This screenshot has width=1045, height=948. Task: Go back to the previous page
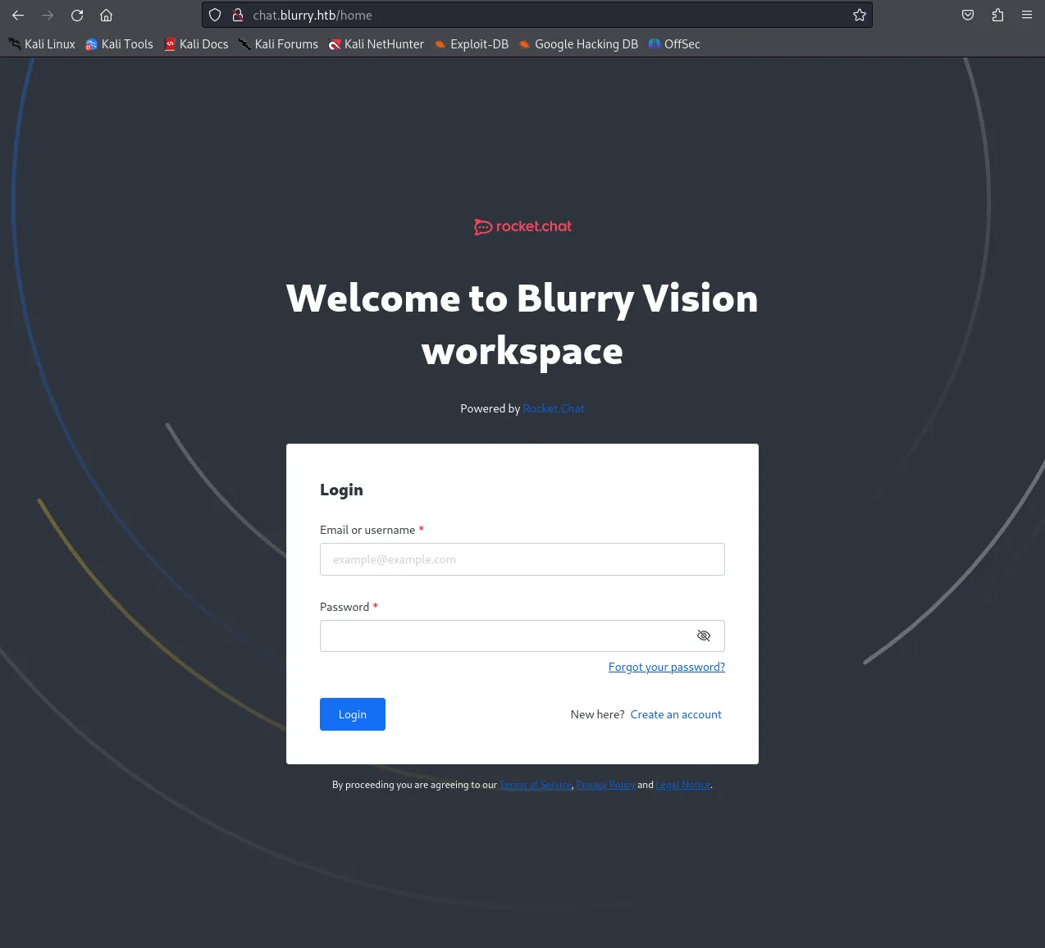click(x=18, y=15)
